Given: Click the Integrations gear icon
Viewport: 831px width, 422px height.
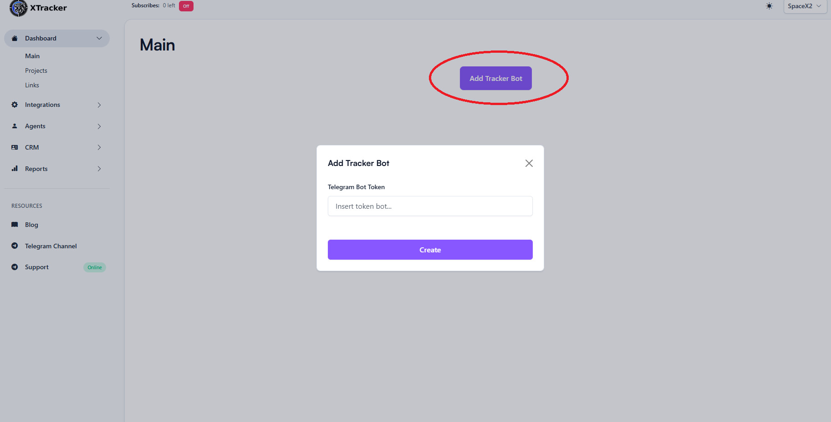Looking at the screenshot, I should (15, 105).
